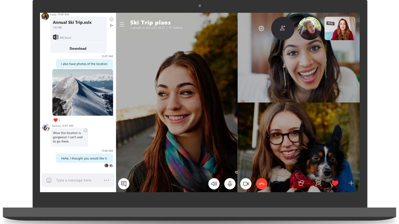The height and width of the screenshot is (224, 399).
Task: Click the 'Serena, 11:07 AM' sender label
Action: [62, 126]
